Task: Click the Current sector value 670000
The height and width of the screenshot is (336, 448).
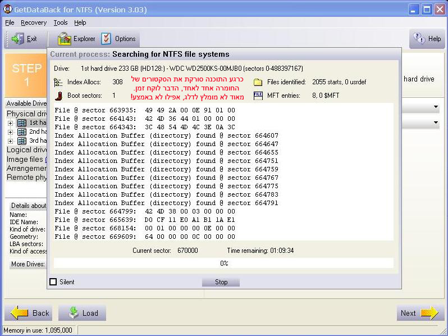Action: pyautogui.click(x=188, y=251)
